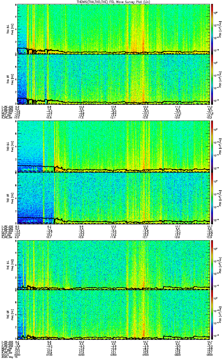Viewport: 224px width, 359px height.
Task: Click the THE B-parallel PSD color bar
Action: (212, 315)
